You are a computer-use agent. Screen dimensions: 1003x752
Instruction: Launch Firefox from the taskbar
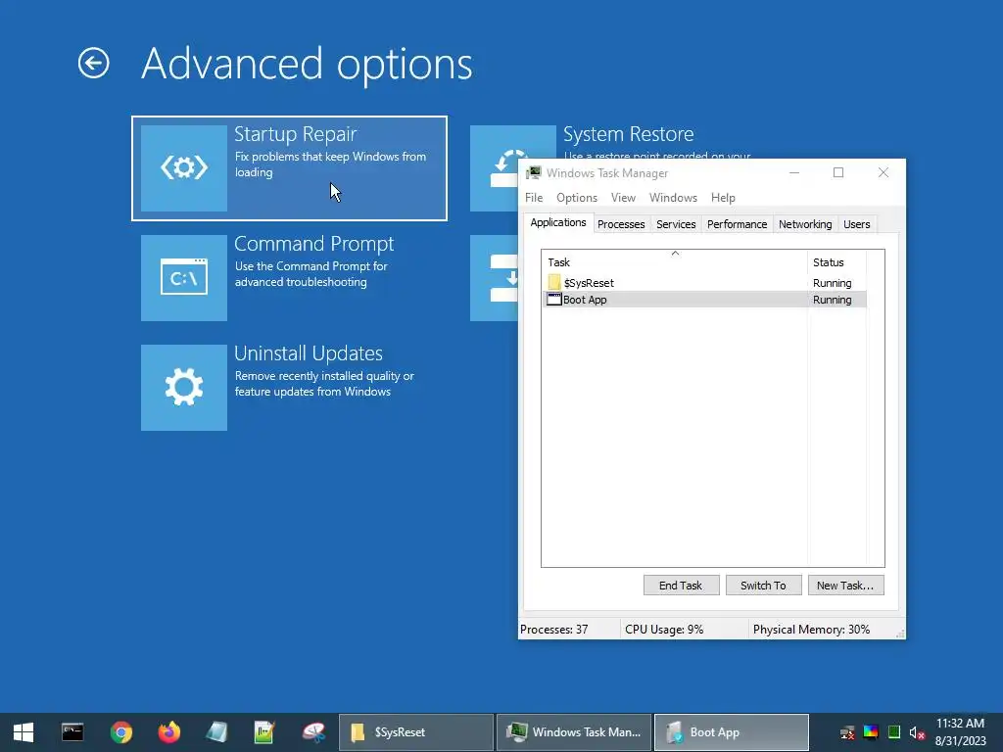tap(168, 732)
